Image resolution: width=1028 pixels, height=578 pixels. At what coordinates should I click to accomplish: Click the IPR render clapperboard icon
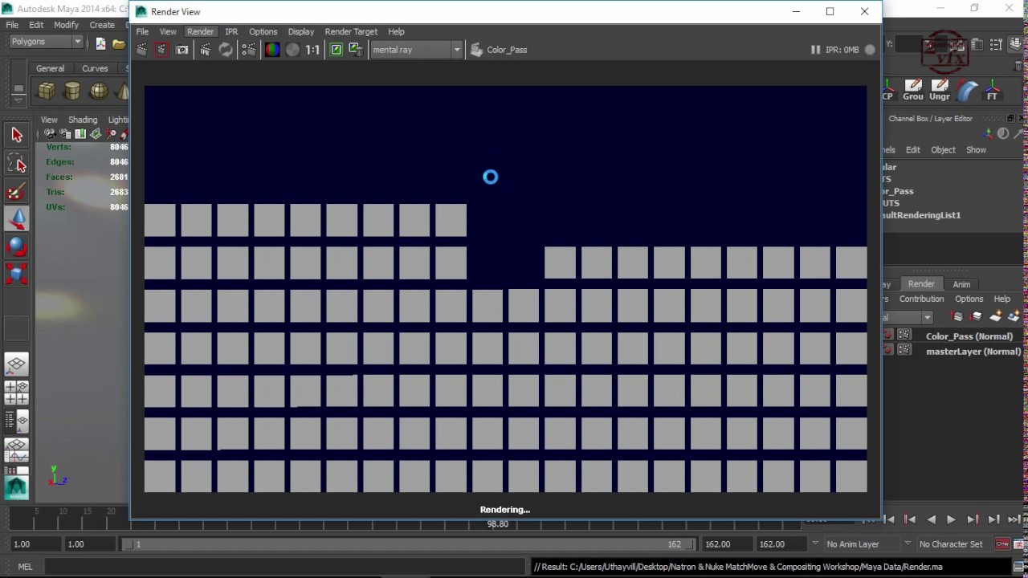pyautogui.click(x=206, y=50)
